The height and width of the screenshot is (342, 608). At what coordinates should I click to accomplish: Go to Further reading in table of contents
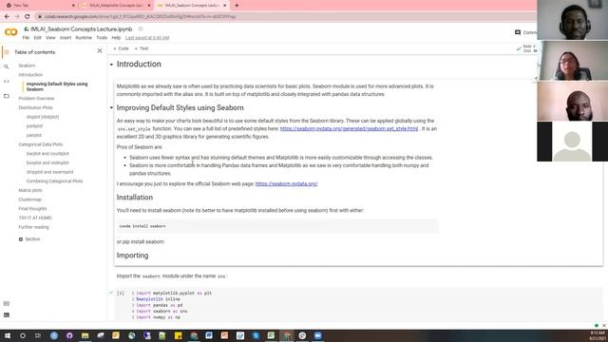click(34, 227)
